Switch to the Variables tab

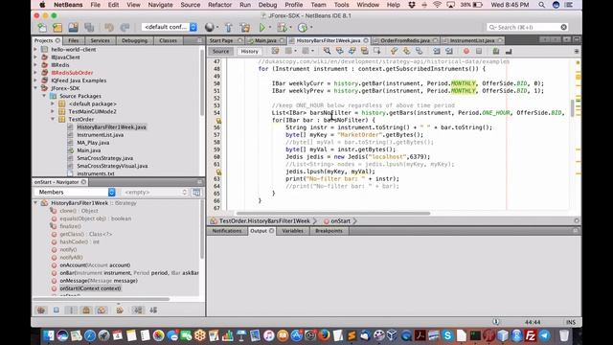[292, 231]
